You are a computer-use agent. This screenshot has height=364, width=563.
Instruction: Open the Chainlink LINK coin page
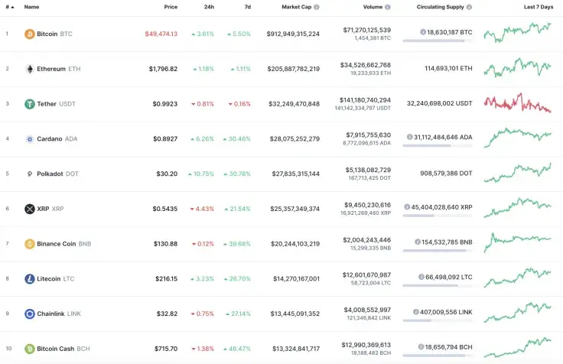tap(59, 314)
